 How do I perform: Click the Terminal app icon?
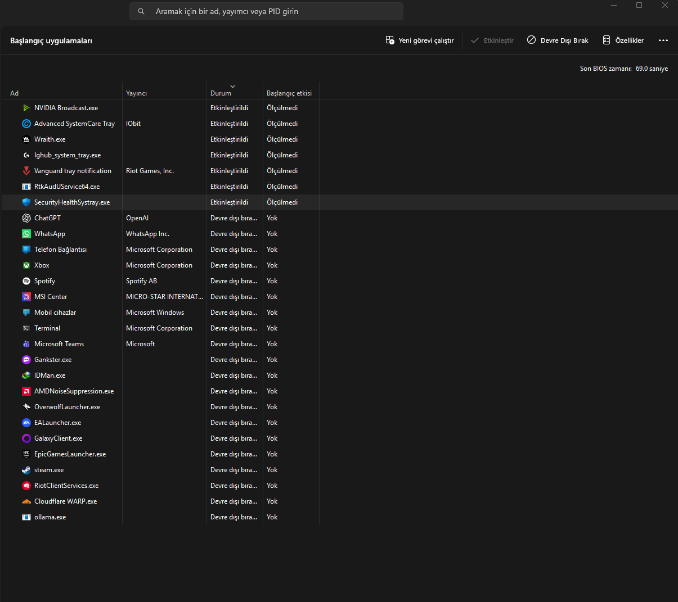click(x=26, y=328)
